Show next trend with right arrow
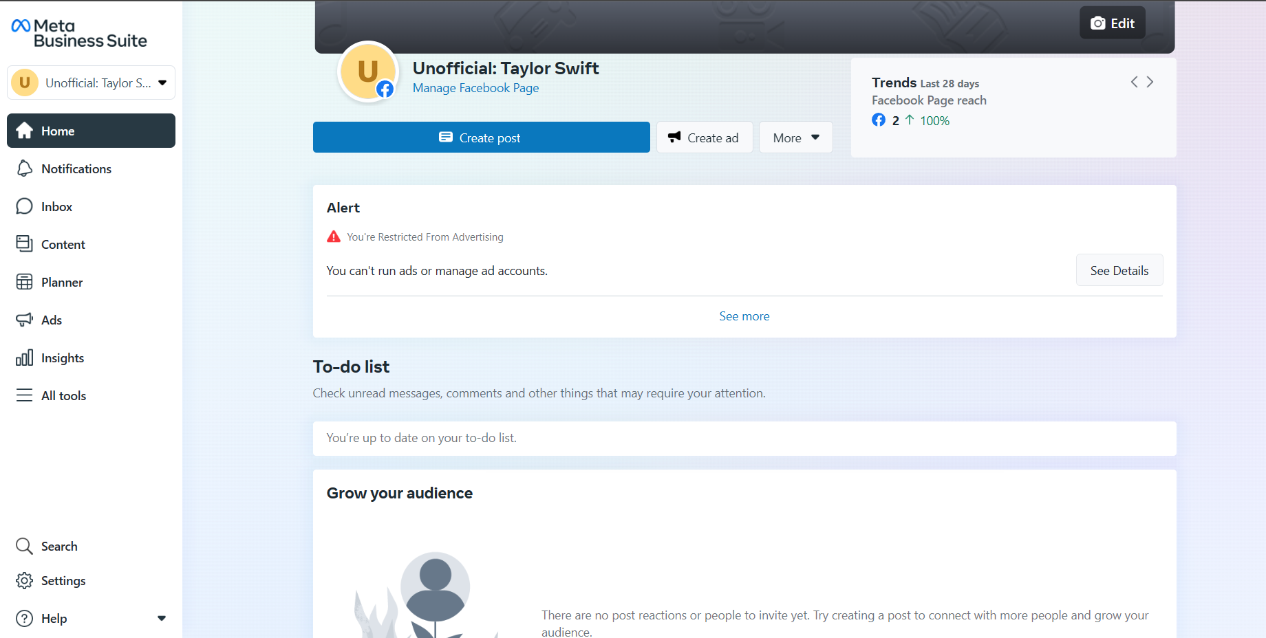This screenshot has height=638, width=1266. (1150, 82)
